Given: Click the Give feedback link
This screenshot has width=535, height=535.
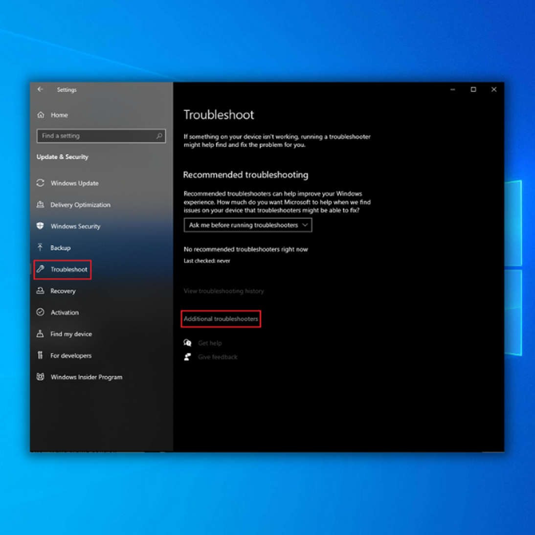Looking at the screenshot, I should click(x=217, y=357).
